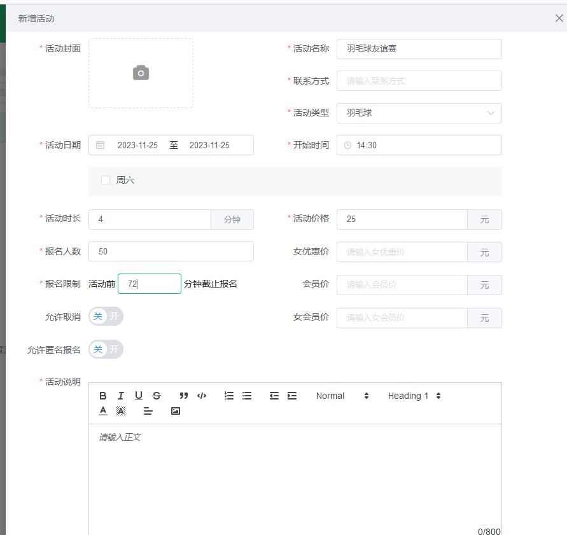This screenshot has height=535, width=567.
Task: Check the 周六 checkbox
Action: [106, 180]
